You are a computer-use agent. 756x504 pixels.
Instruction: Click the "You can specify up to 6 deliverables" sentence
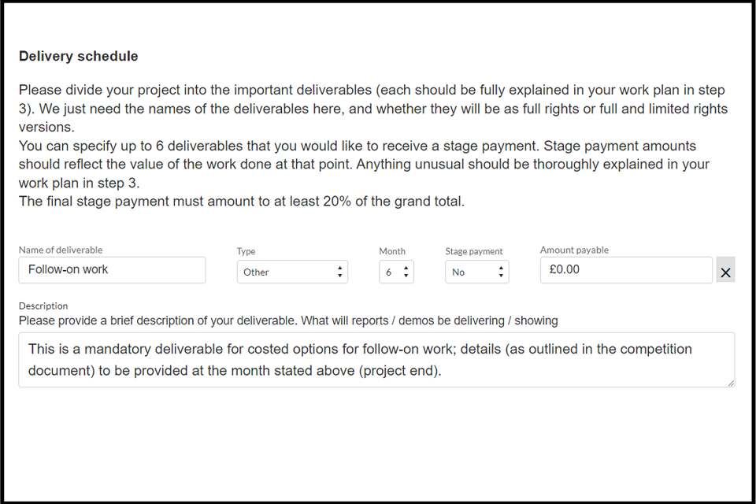coord(268,146)
